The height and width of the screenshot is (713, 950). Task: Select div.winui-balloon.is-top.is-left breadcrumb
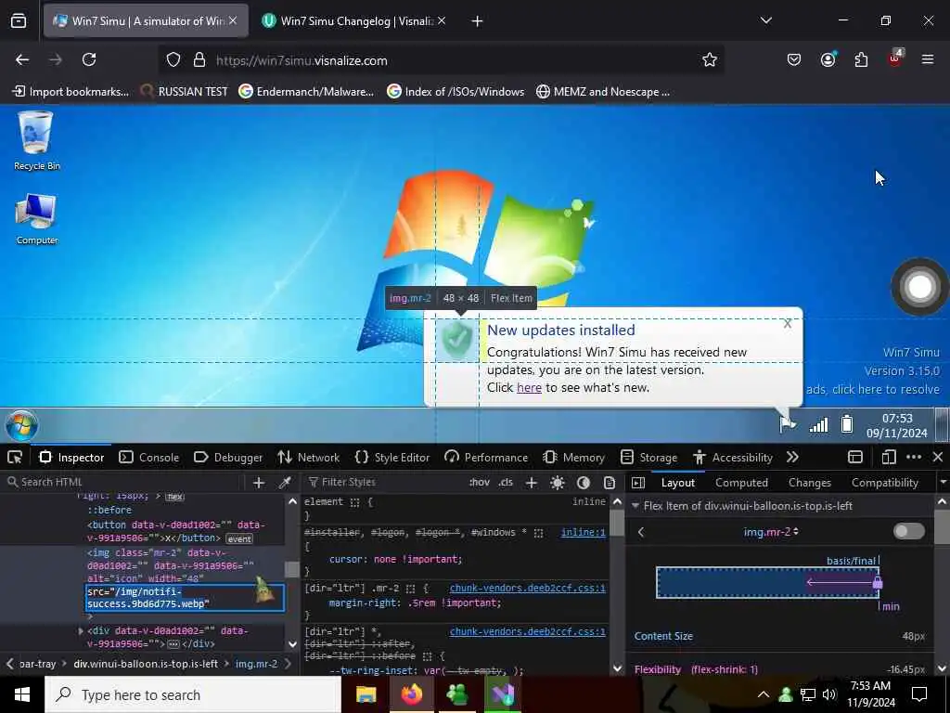[x=146, y=663]
